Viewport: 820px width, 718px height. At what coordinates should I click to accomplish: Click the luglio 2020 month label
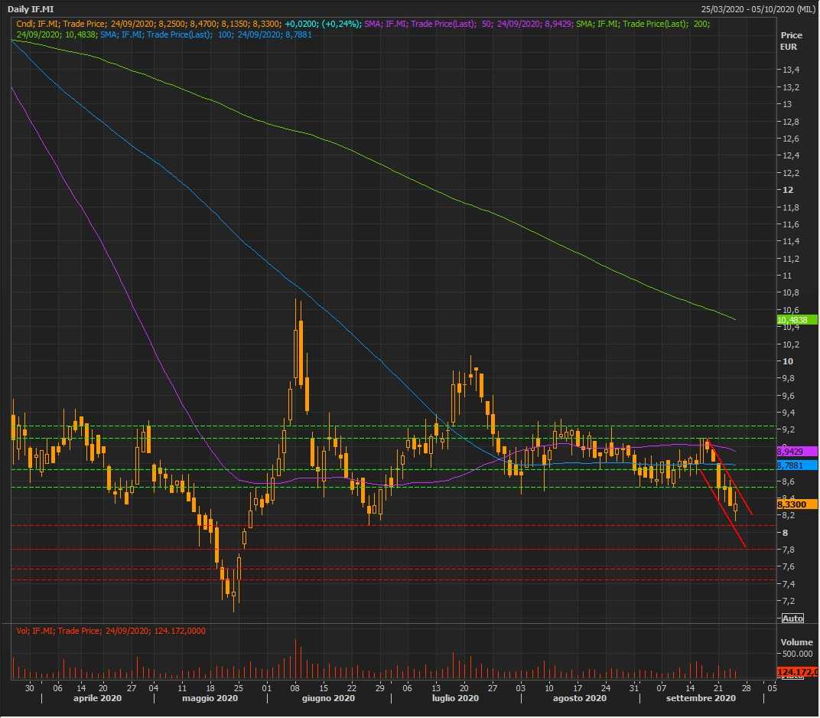(x=455, y=699)
